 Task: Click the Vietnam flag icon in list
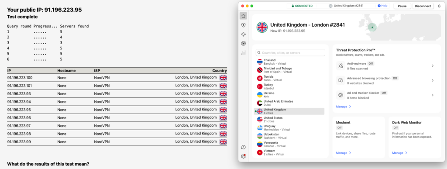tap(260, 152)
